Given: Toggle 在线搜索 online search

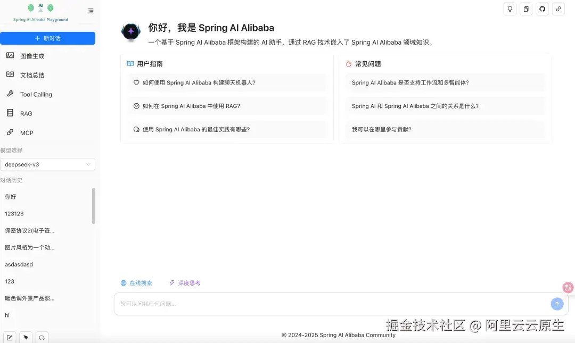Looking at the screenshot, I should coord(136,283).
